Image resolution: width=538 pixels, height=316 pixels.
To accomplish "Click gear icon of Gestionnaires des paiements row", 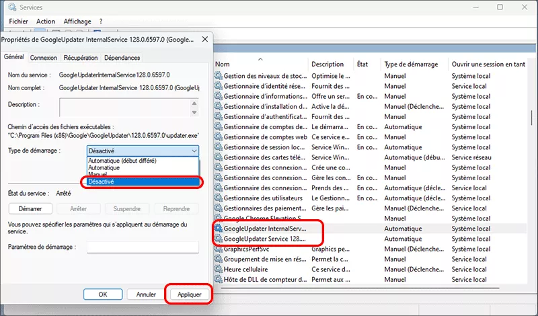I will [218, 208].
